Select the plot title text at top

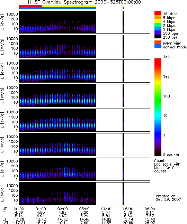pyautogui.click(x=84, y=2)
